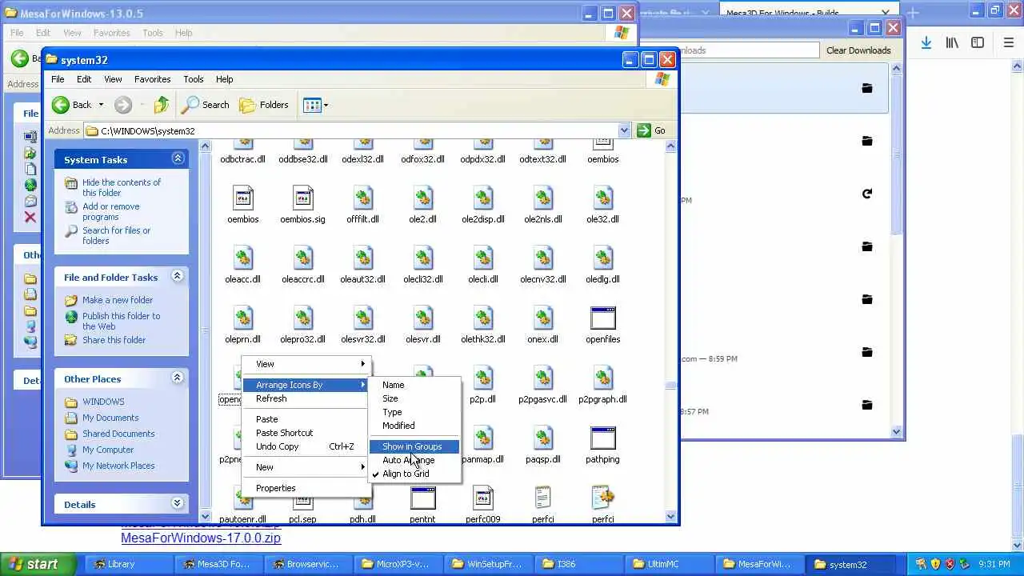Click the Forward arrow in system32 toolbar
This screenshot has width=1024, height=576.
point(122,105)
